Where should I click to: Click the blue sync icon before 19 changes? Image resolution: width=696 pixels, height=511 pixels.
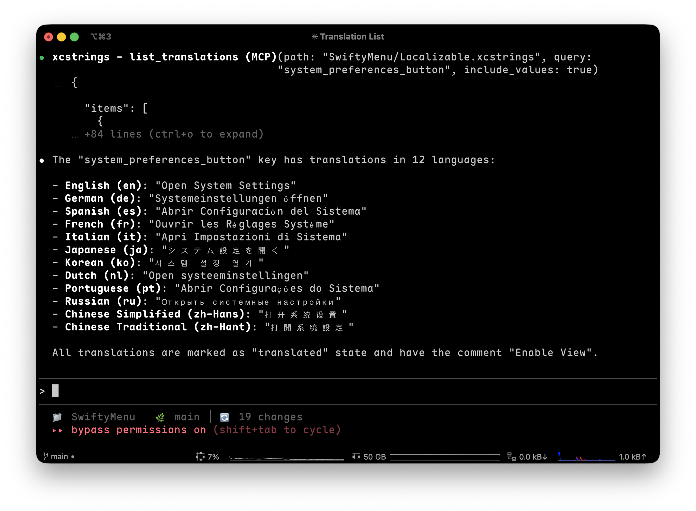(x=224, y=417)
